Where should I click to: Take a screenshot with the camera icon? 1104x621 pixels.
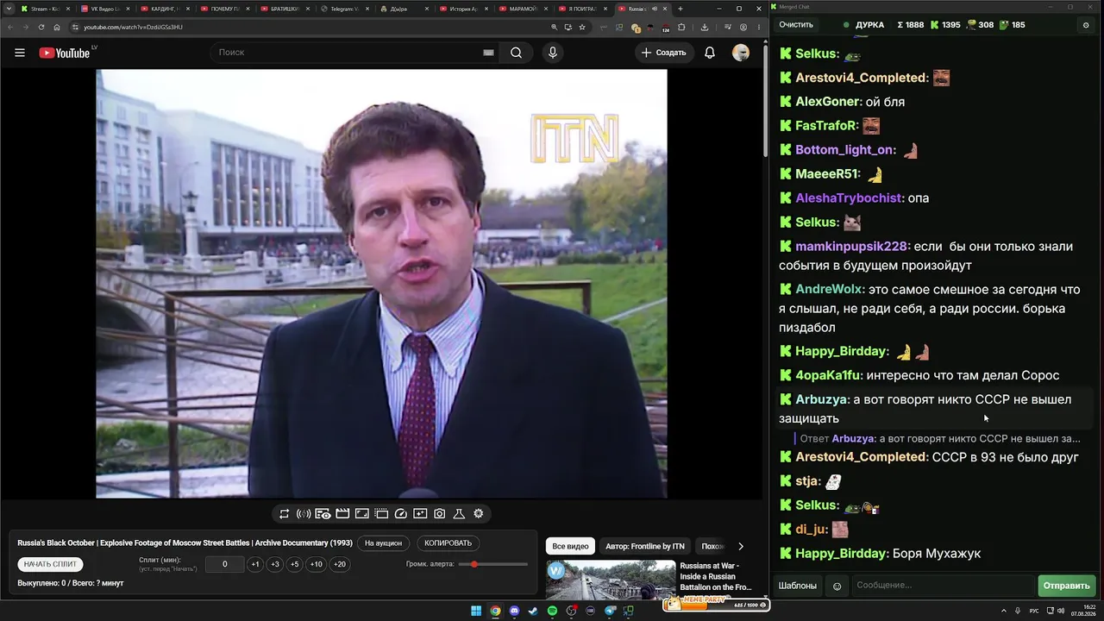click(440, 514)
